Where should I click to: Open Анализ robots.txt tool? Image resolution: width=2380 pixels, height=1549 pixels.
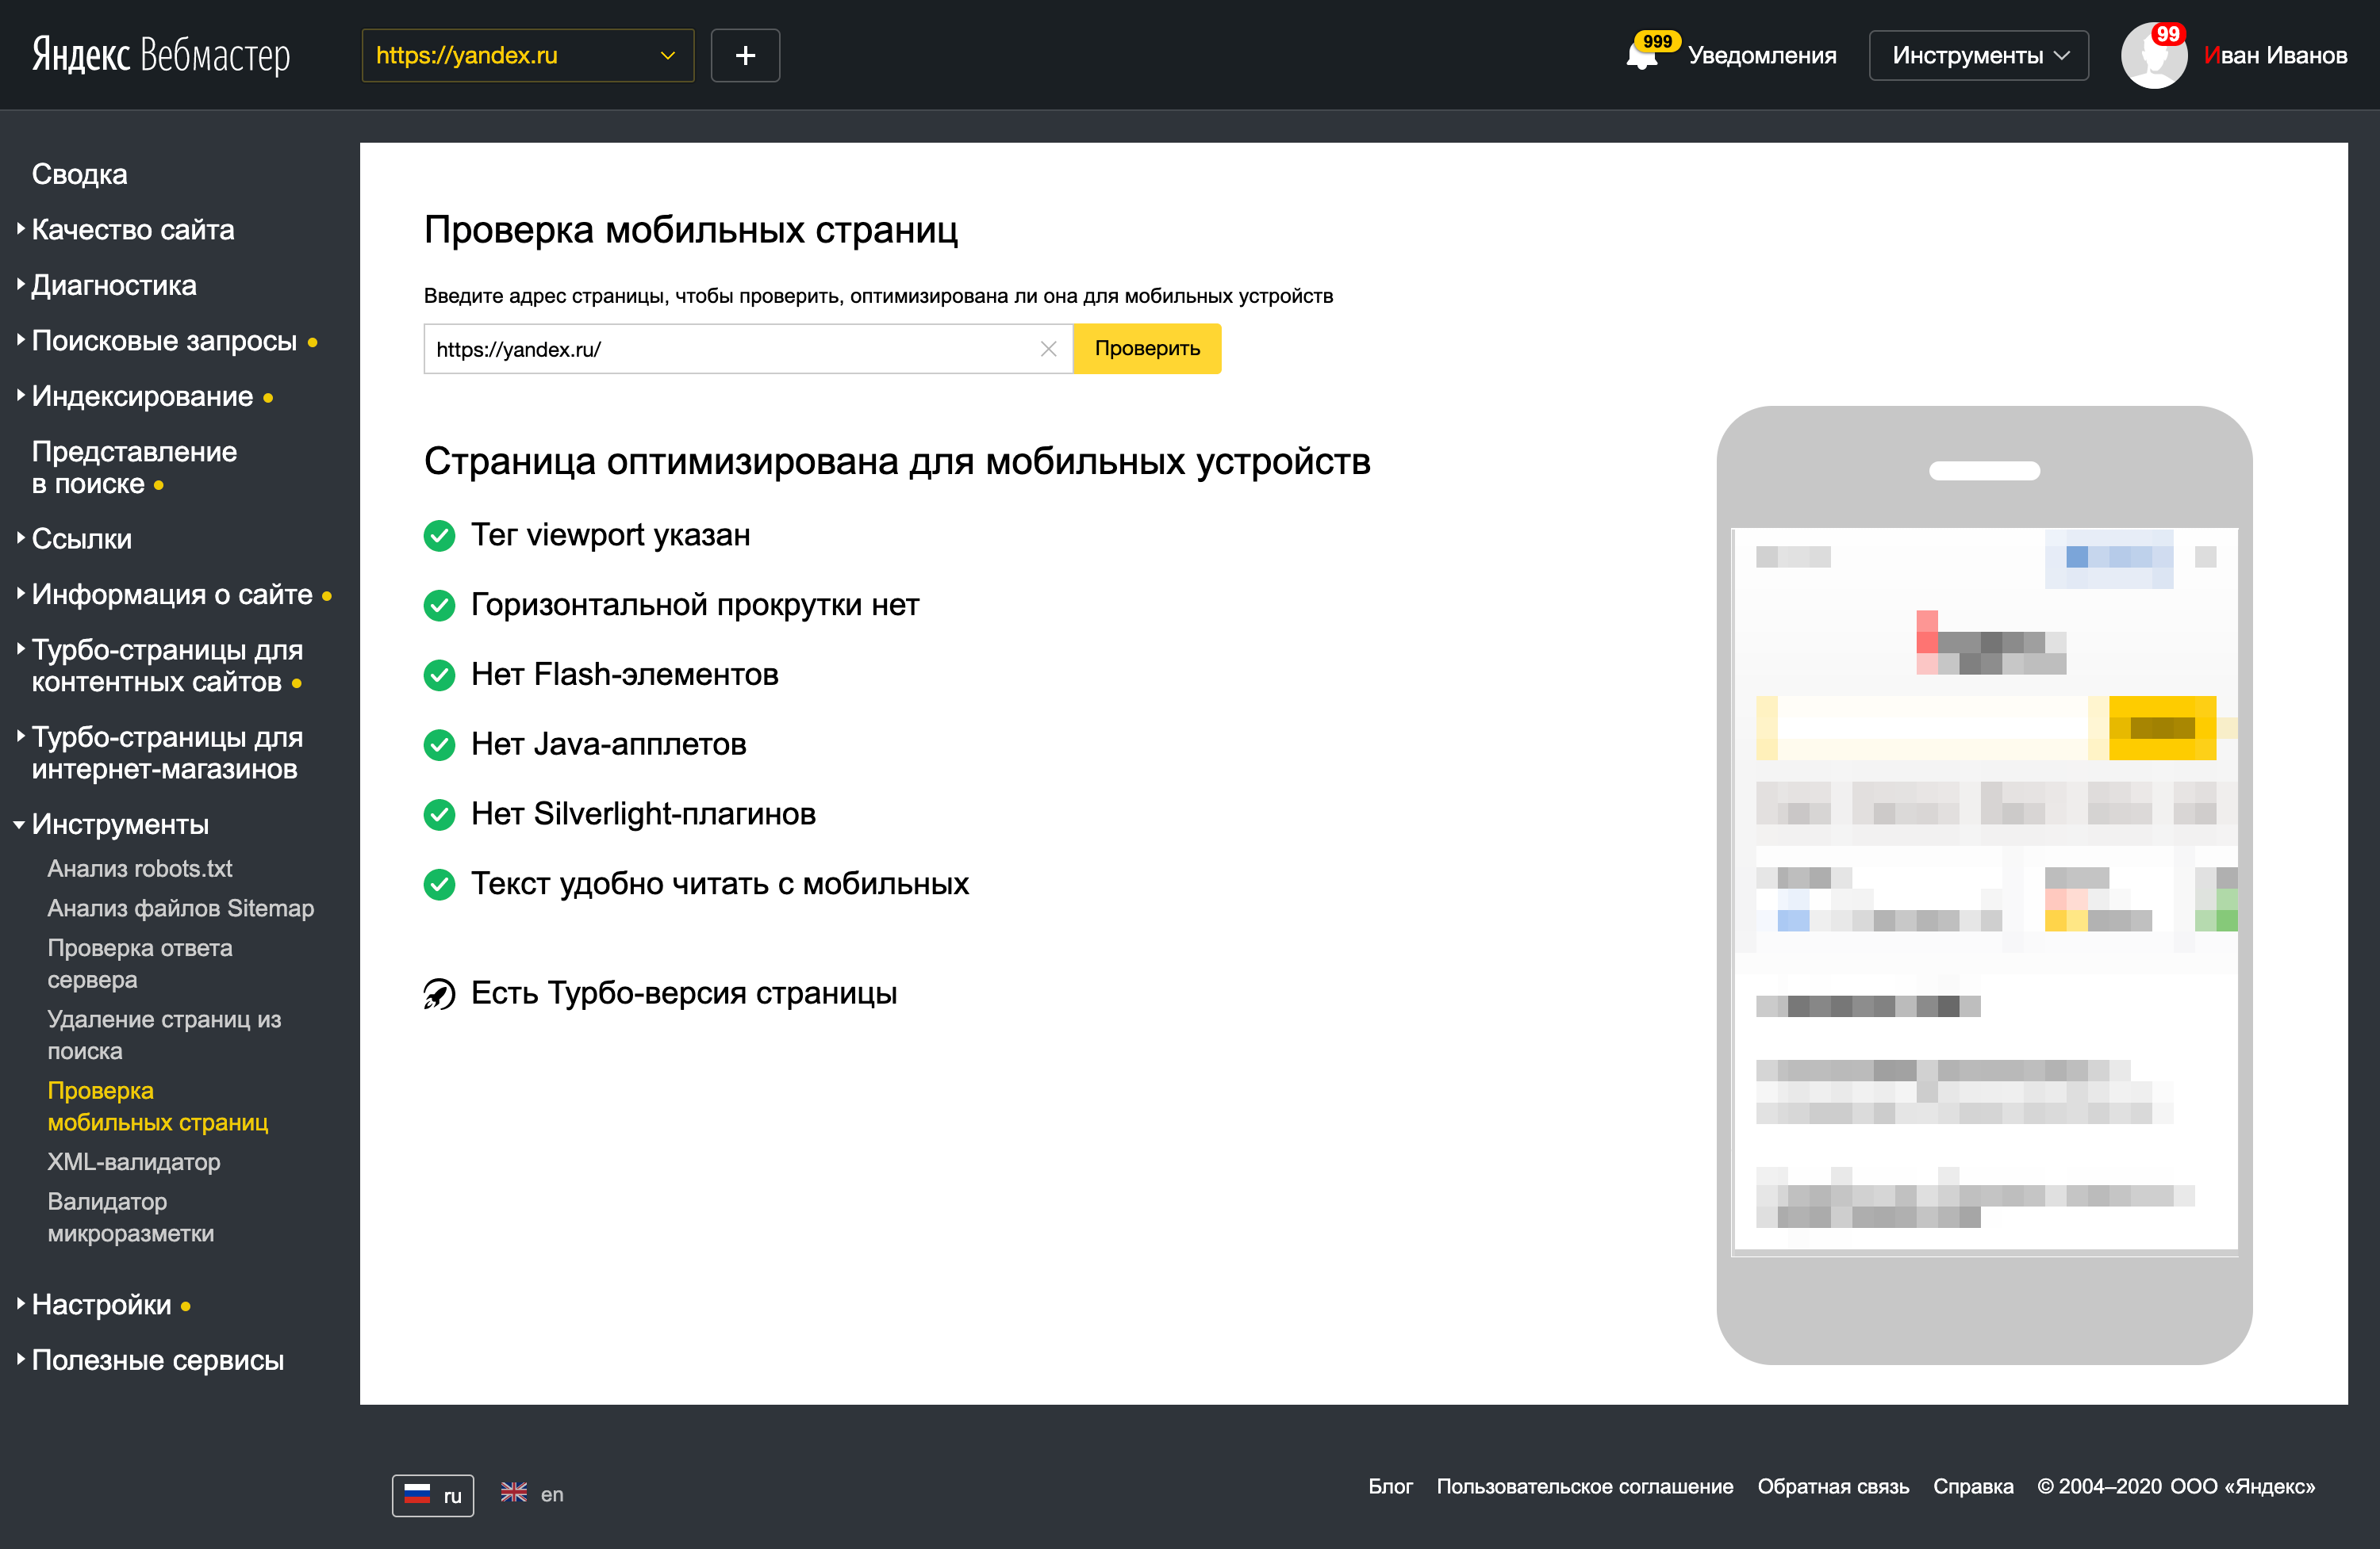pyautogui.click(x=140, y=870)
